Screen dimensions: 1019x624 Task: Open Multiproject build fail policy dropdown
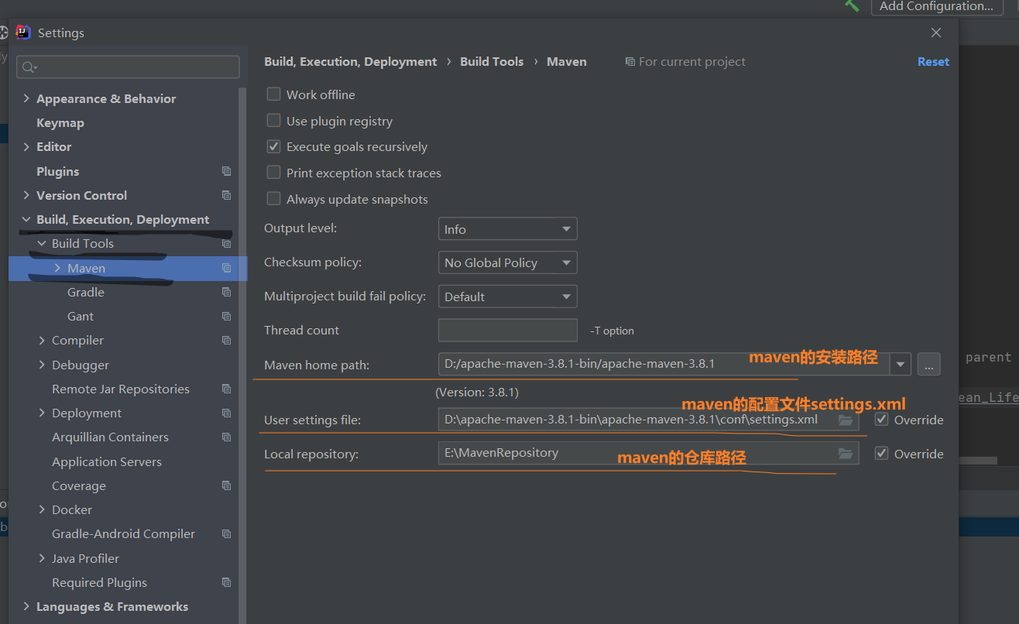point(507,297)
